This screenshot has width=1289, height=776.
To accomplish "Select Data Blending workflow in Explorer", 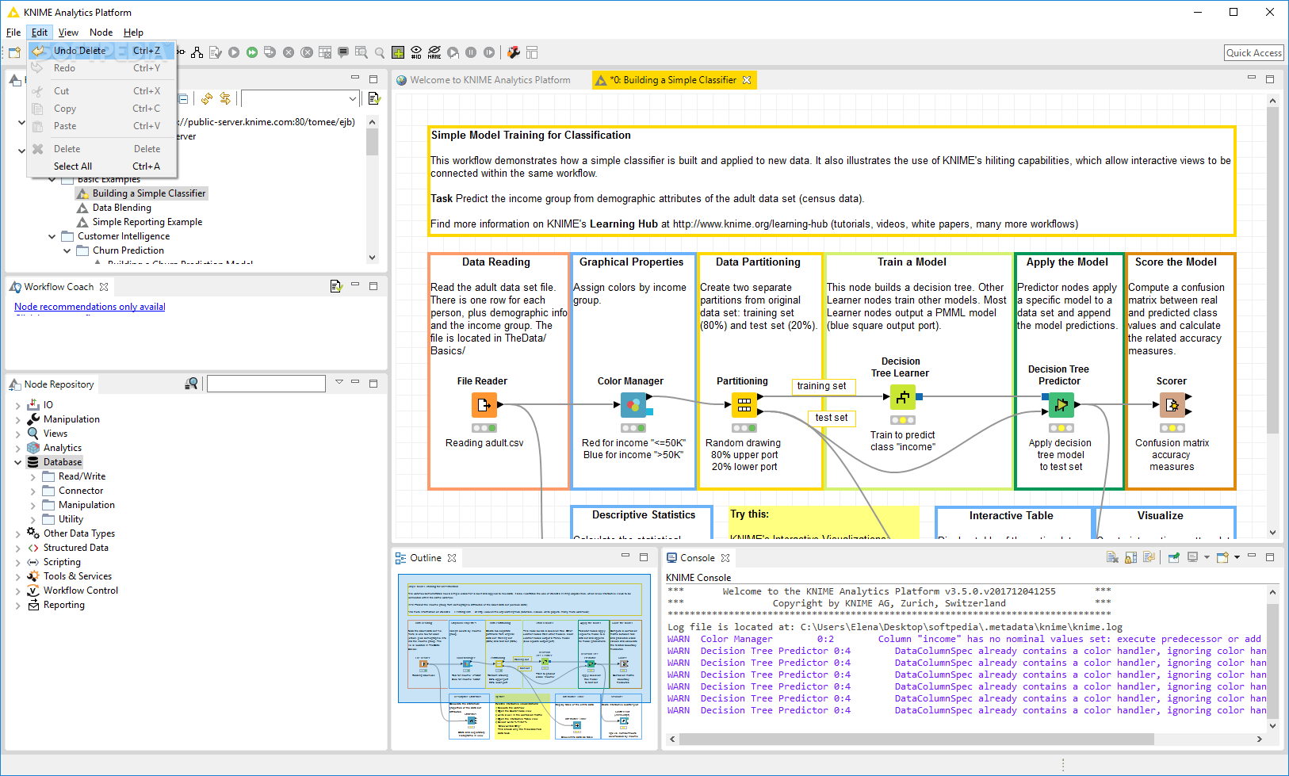I will click(121, 208).
